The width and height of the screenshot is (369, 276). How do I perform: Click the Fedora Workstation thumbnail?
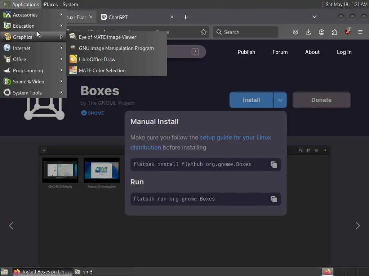tap(102, 170)
